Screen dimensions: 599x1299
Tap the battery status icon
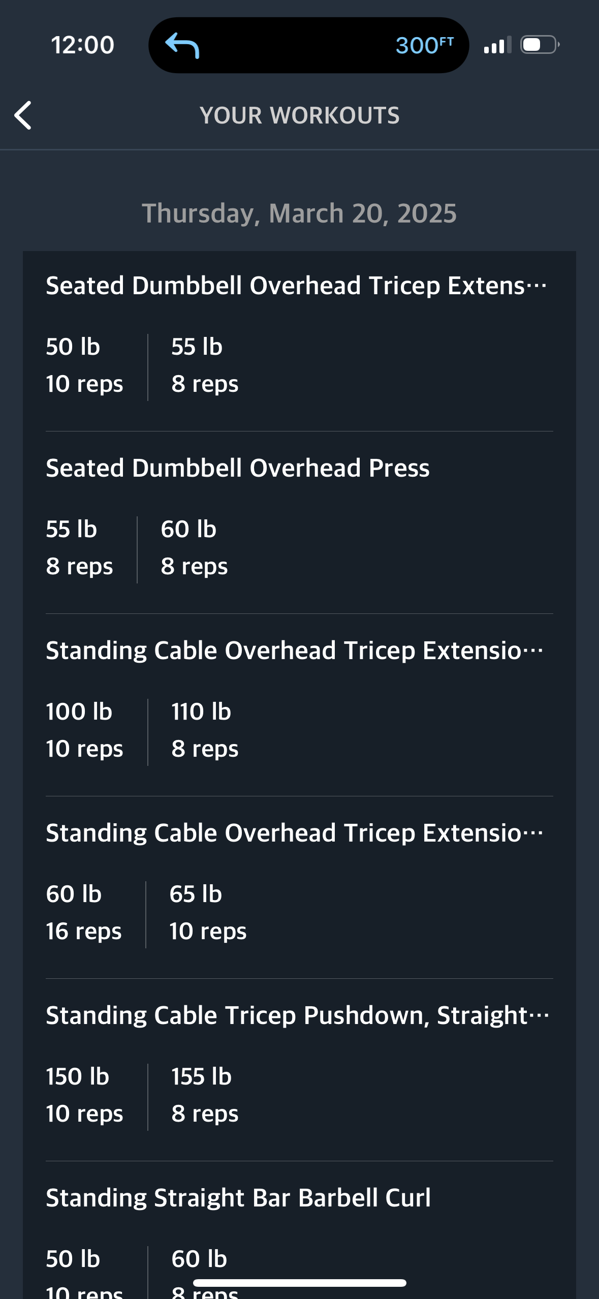(540, 45)
